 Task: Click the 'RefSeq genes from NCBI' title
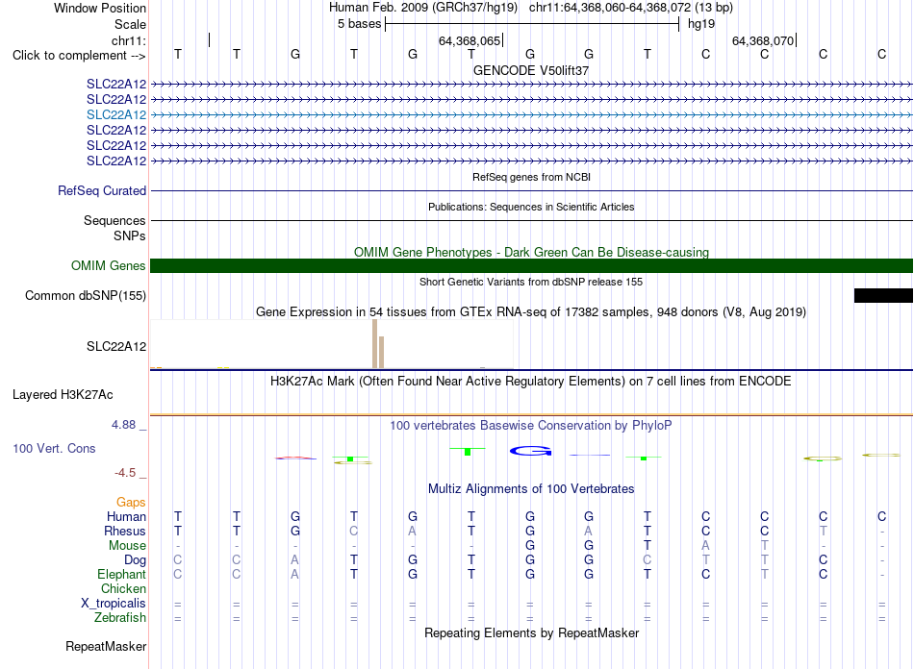point(532,177)
